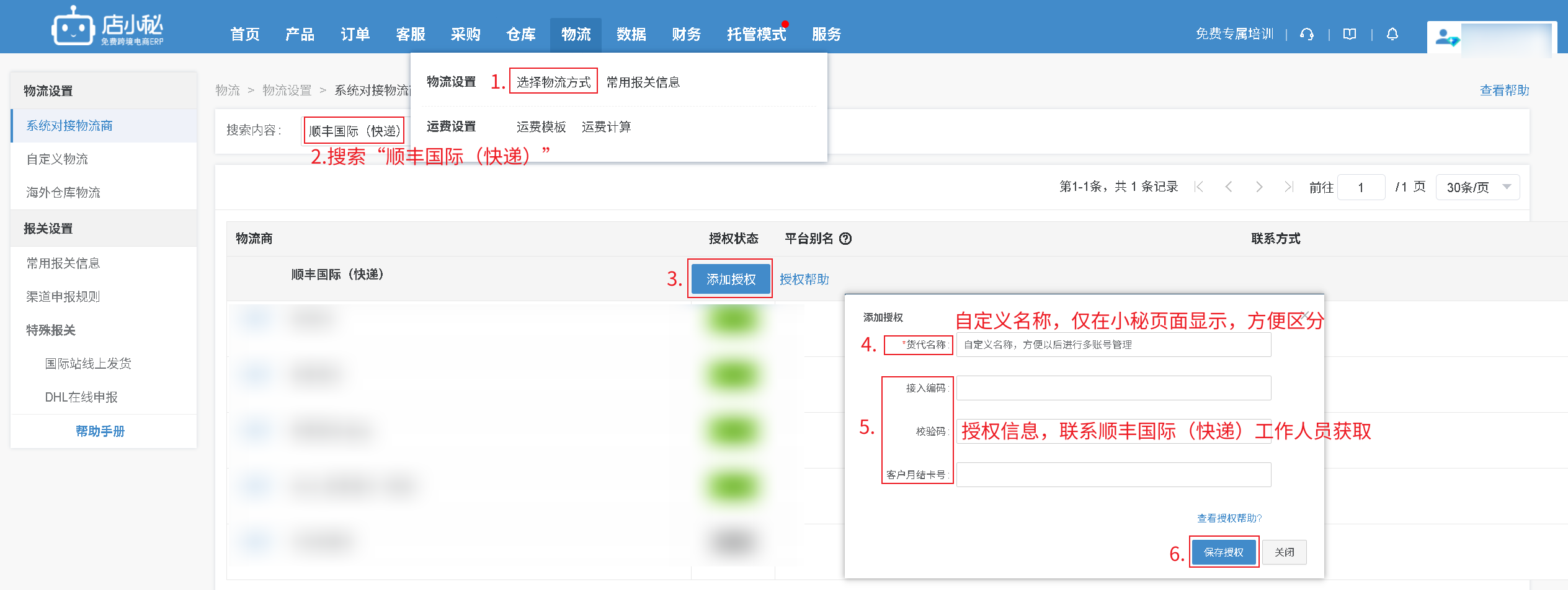1568x590 pixels.
Task: Click the 货代名称 input field
Action: coord(1113,345)
